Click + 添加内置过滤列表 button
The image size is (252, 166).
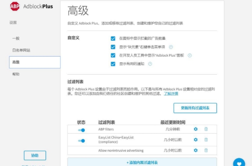pos(142,162)
